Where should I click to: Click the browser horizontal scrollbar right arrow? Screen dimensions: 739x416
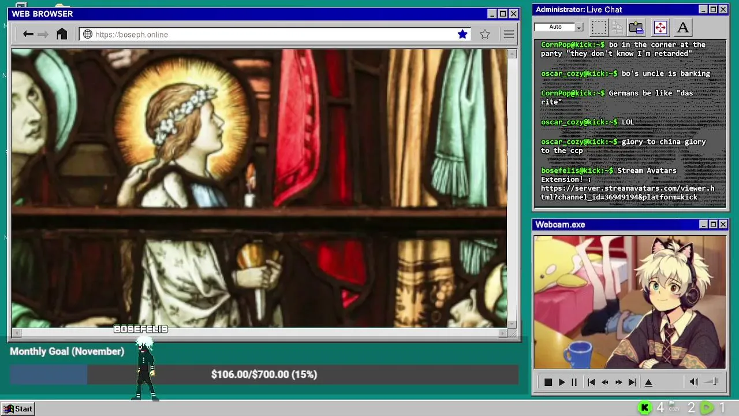click(x=503, y=333)
